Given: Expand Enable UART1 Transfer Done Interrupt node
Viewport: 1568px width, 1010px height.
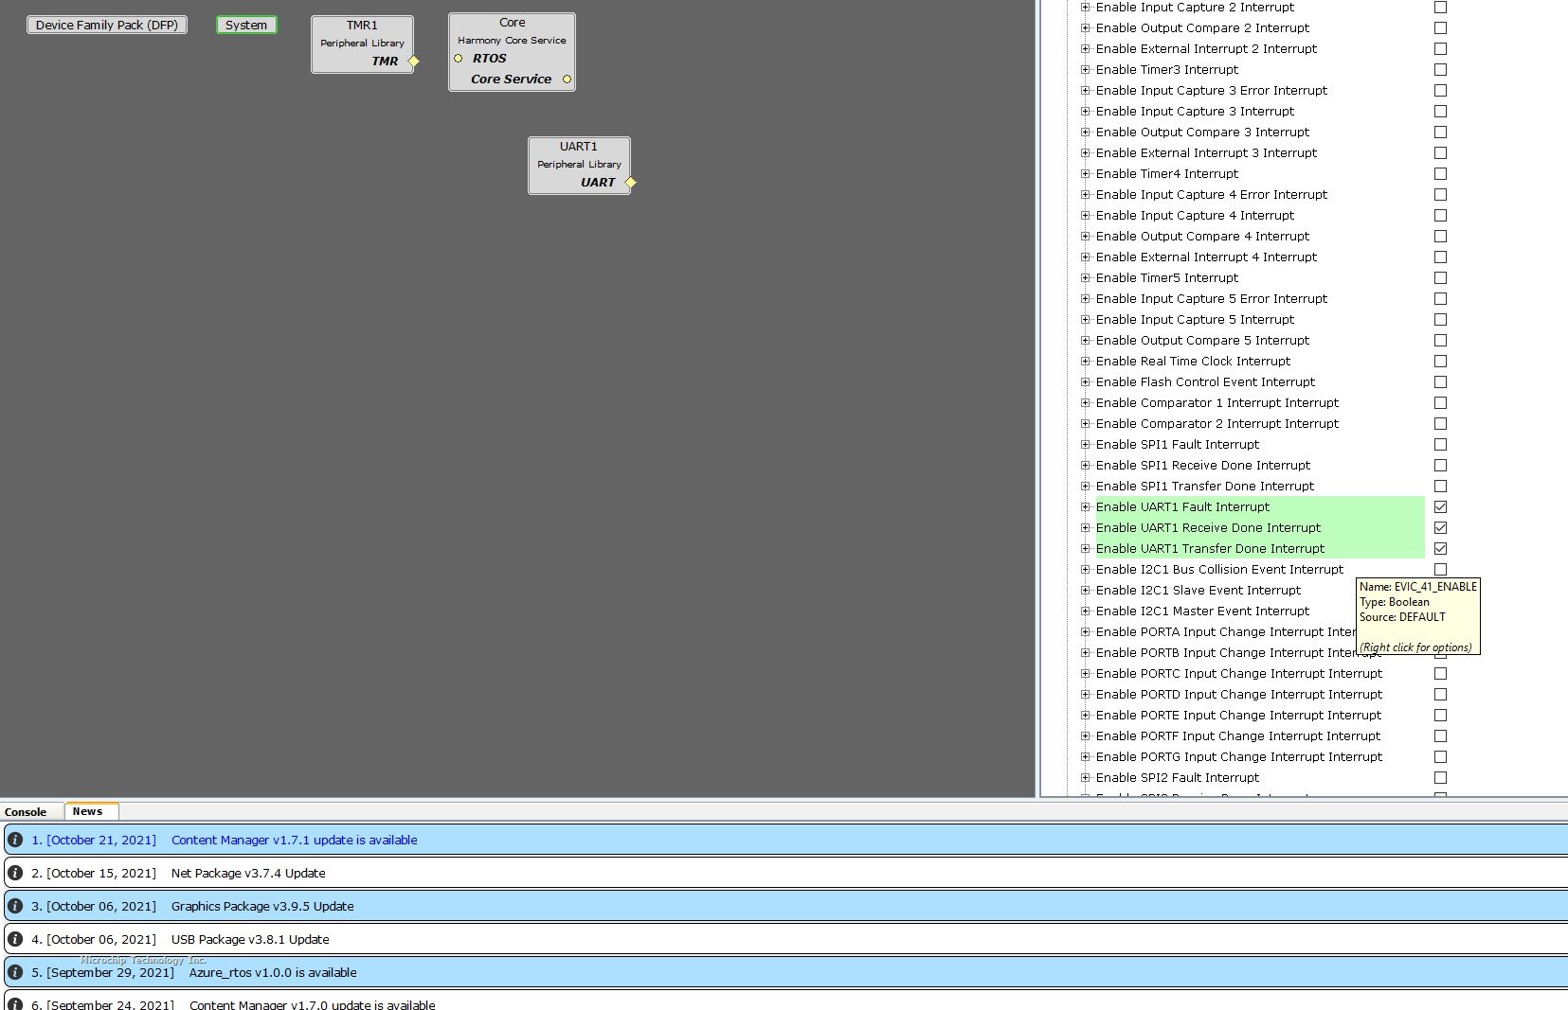Looking at the screenshot, I should [1086, 549].
